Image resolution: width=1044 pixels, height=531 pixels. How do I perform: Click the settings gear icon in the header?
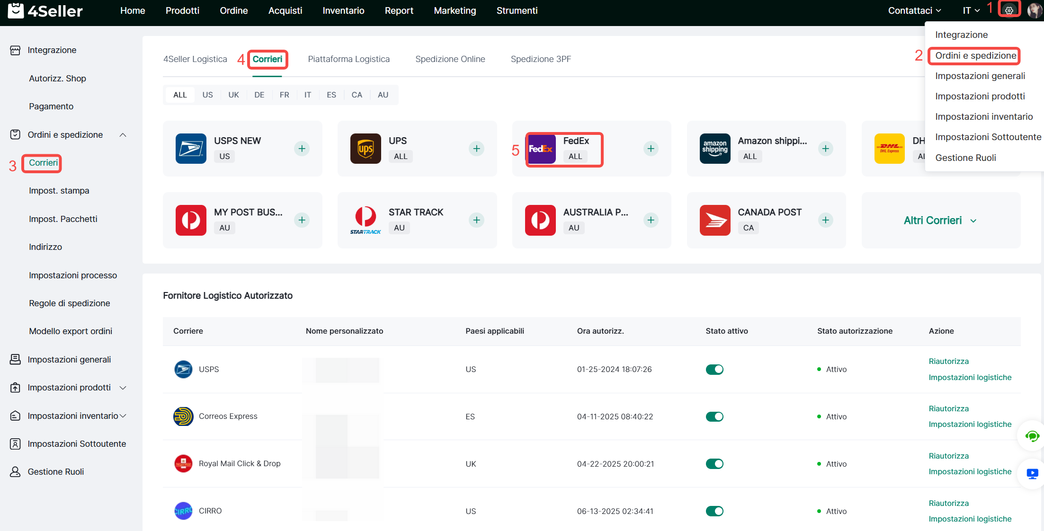point(1009,10)
